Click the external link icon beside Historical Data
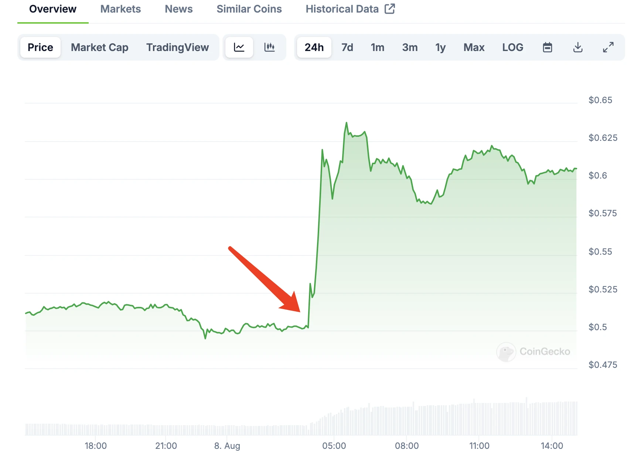Screen dimensions: 634x457 click(x=390, y=9)
